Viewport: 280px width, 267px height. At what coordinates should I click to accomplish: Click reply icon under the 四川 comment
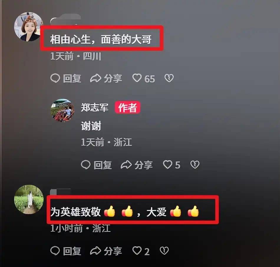coord(66,78)
